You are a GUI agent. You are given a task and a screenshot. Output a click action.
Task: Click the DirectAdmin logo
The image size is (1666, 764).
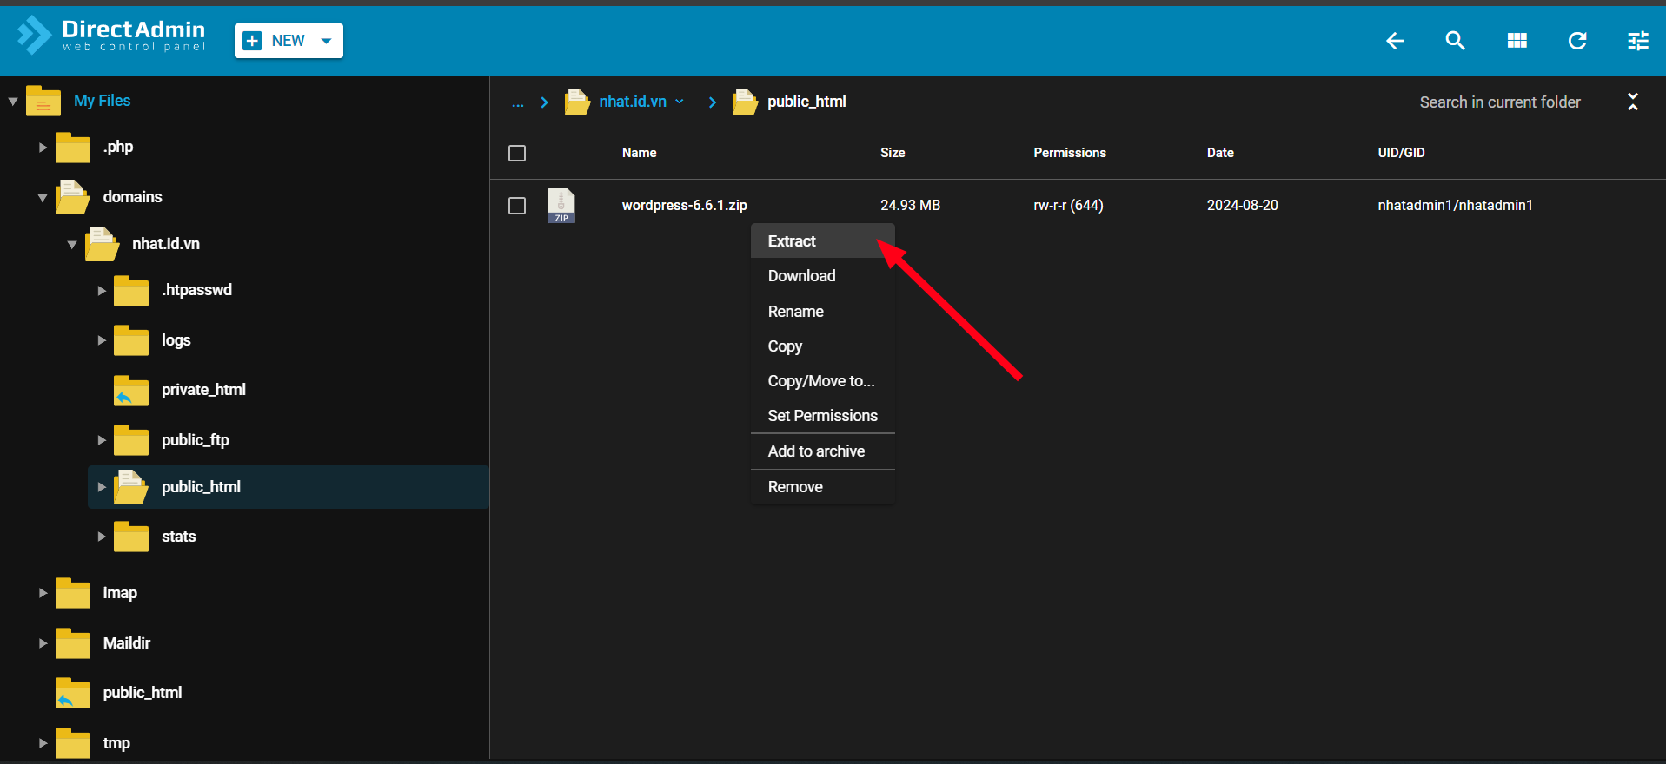(111, 36)
